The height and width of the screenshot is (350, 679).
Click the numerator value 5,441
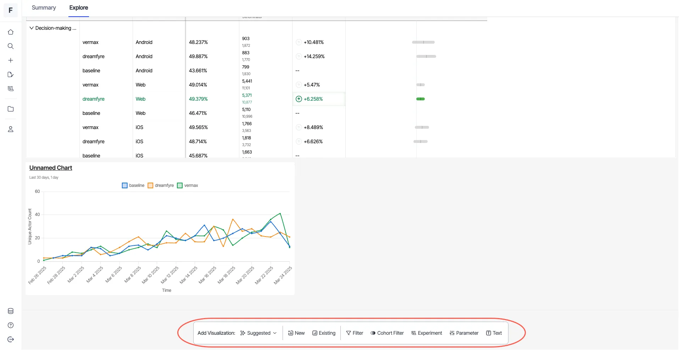pyautogui.click(x=247, y=81)
